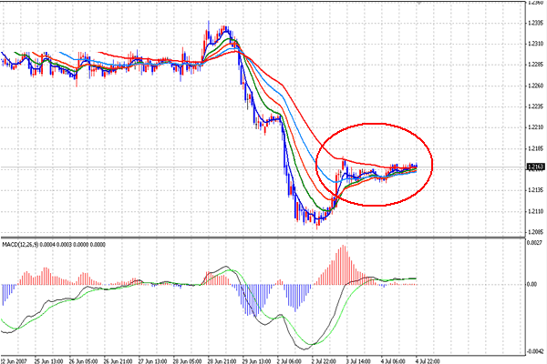The image size is (547, 364).
Task: Click the 1.2110 price axis label
Action: (x=535, y=211)
